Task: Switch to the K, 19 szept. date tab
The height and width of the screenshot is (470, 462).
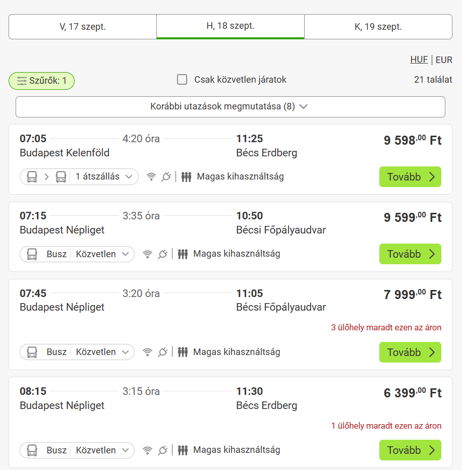Action: tap(378, 27)
